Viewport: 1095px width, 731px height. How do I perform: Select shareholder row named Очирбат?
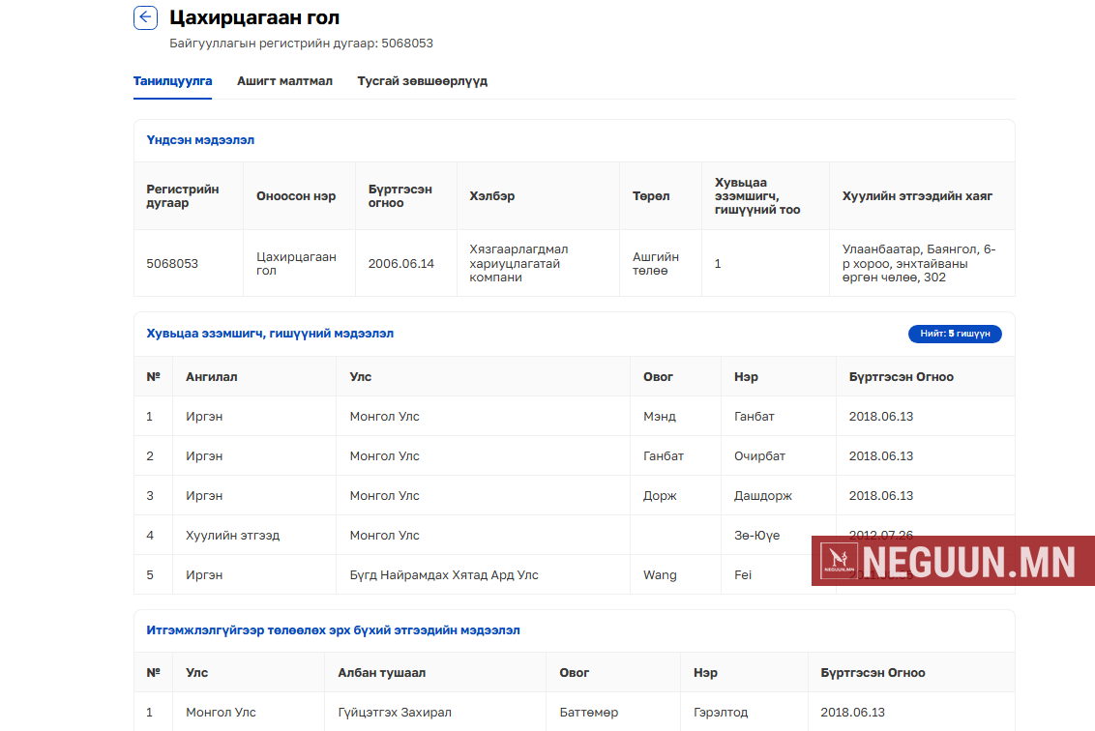(759, 456)
